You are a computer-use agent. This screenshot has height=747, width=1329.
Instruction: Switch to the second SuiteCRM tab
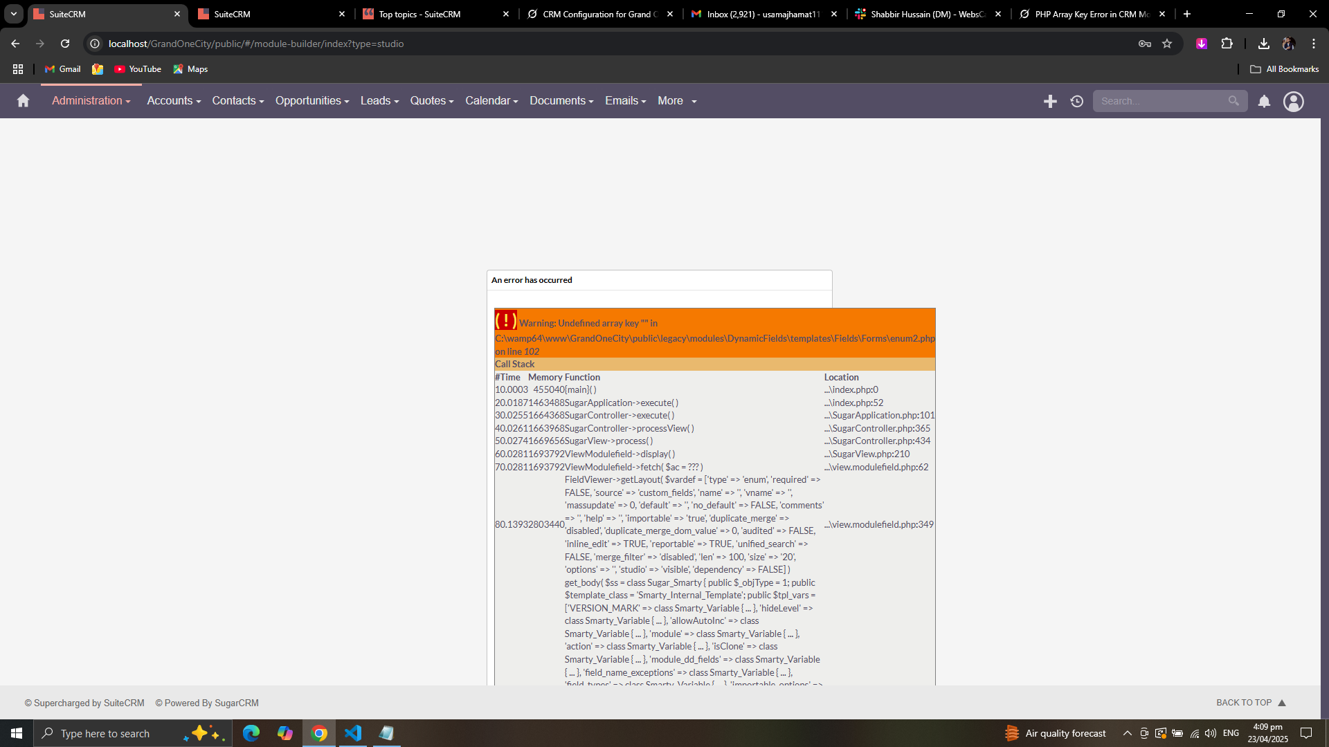tap(270, 14)
